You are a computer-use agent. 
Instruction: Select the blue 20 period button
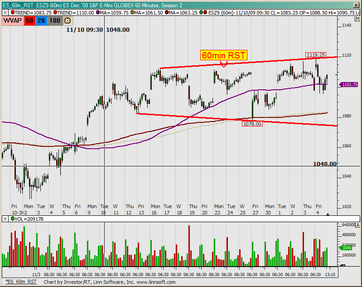pyautogui.click(x=42, y=21)
